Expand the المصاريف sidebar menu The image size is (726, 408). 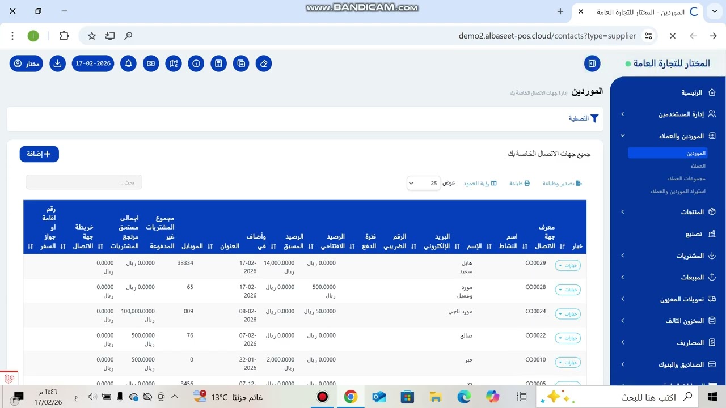668,342
